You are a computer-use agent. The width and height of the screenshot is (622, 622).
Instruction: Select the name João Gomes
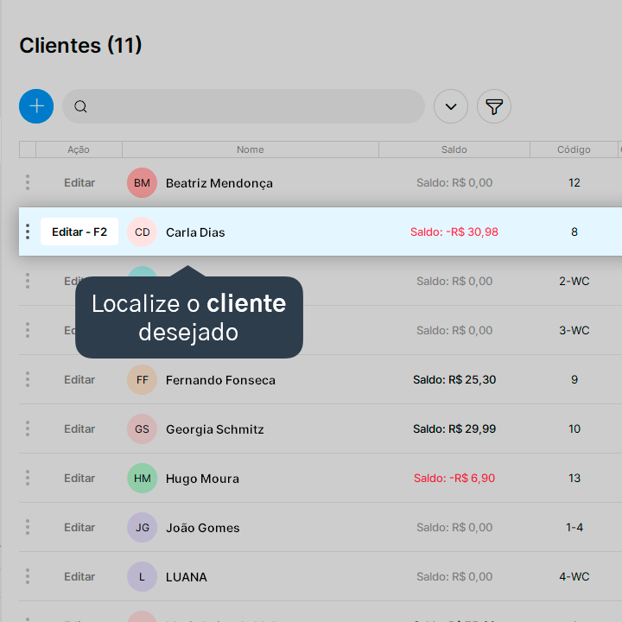[202, 528]
